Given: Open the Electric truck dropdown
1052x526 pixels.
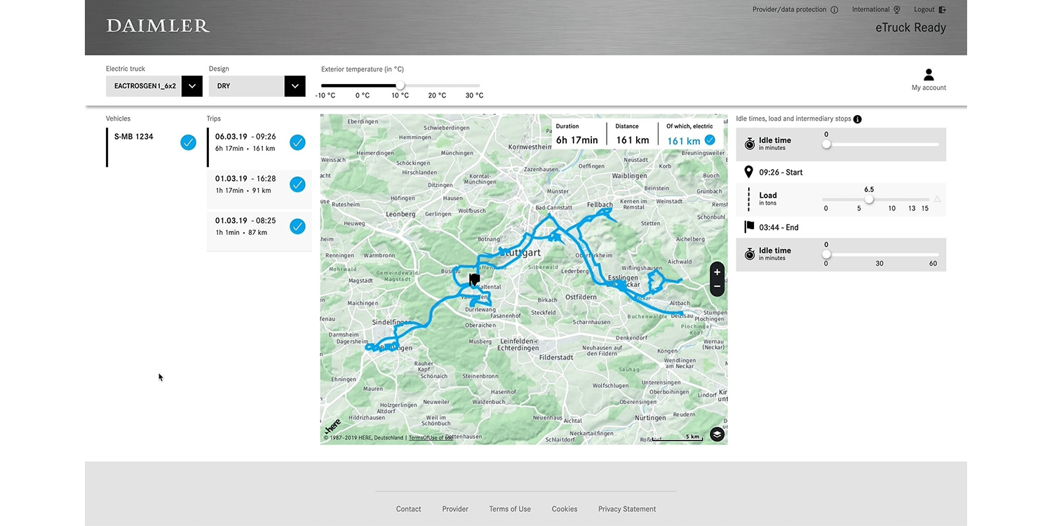Looking at the screenshot, I should [191, 86].
